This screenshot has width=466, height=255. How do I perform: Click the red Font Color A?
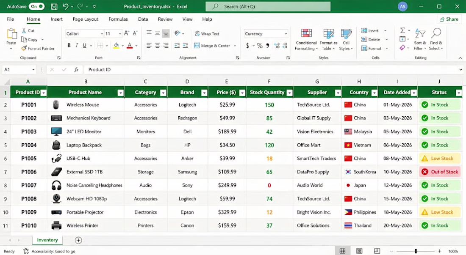pos(130,45)
